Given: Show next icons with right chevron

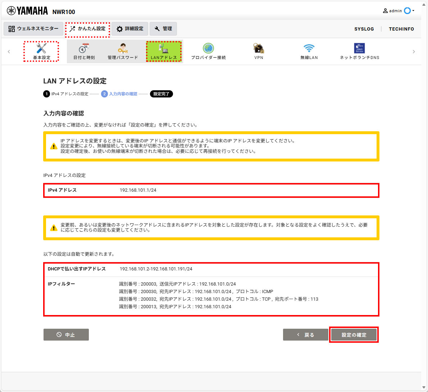Looking at the screenshot, I should click(414, 51).
